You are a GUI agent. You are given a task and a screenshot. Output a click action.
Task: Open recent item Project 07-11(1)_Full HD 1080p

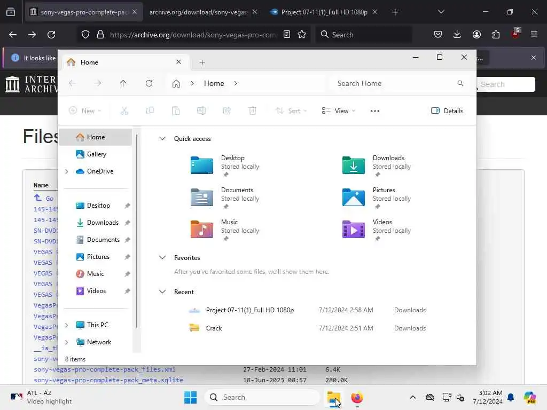(250, 310)
